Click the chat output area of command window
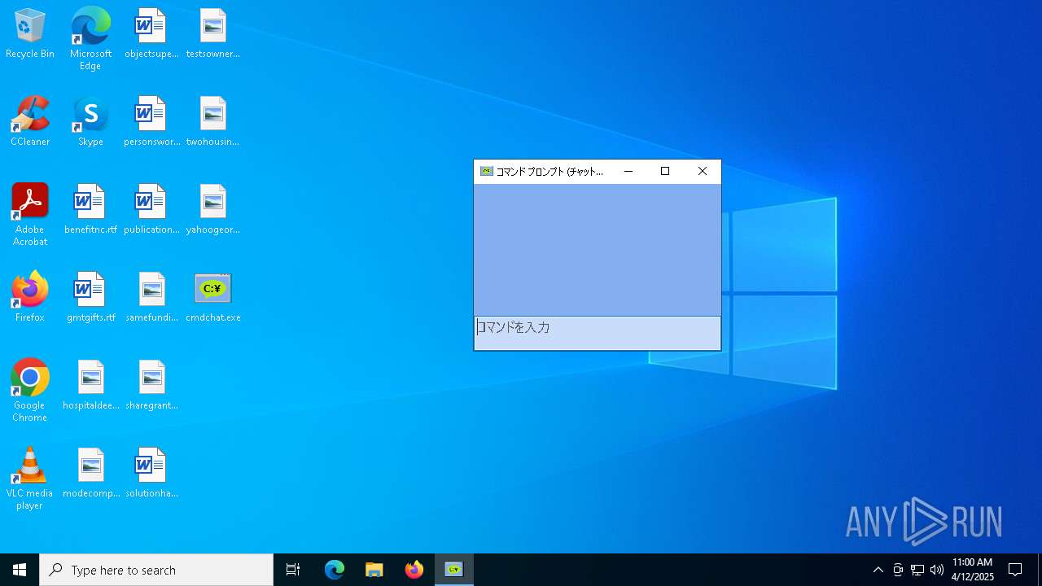This screenshot has height=586, width=1042. (598, 250)
